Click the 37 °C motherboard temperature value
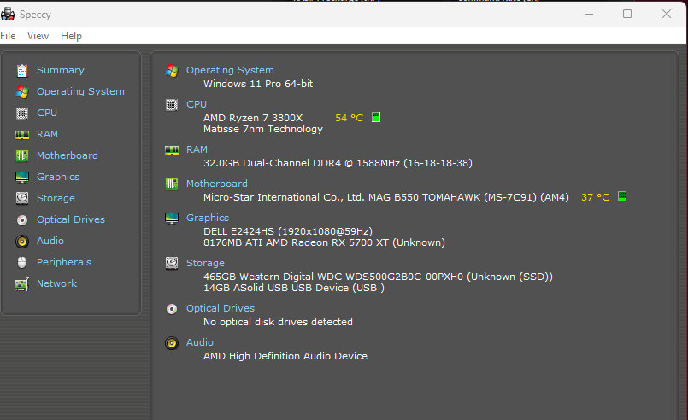Viewport: 688px width, 420px height. click(x=596, y=197)
